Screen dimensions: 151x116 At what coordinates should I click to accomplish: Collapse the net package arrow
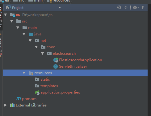click(x=30, y=41)
